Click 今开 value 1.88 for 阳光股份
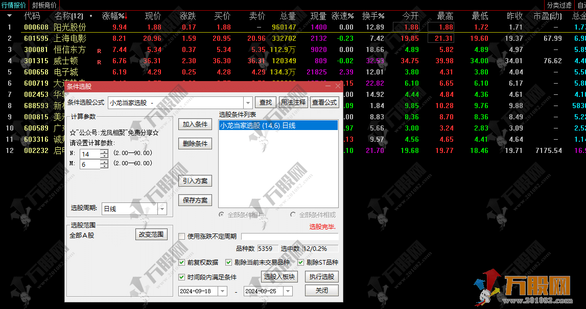Screen dimensions: 586x309 pyautogui.click(x=406, y=27)
